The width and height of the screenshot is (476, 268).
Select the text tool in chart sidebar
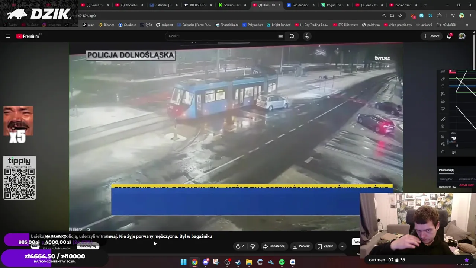(443, 86)
